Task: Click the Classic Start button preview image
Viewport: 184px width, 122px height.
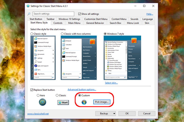Action: (x=63, y=102)
